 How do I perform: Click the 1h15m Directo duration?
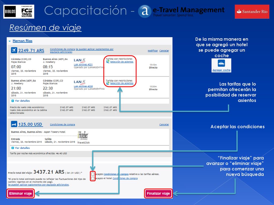point(153,66)
